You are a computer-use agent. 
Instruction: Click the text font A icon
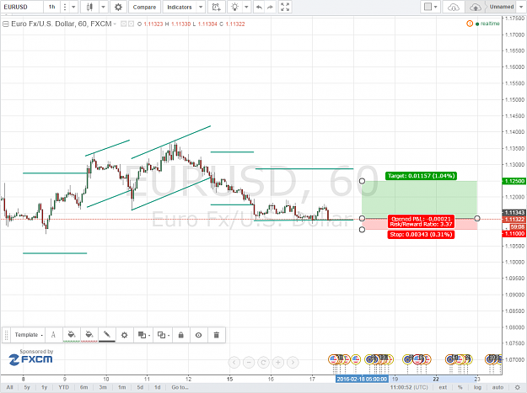pos(53,335)
